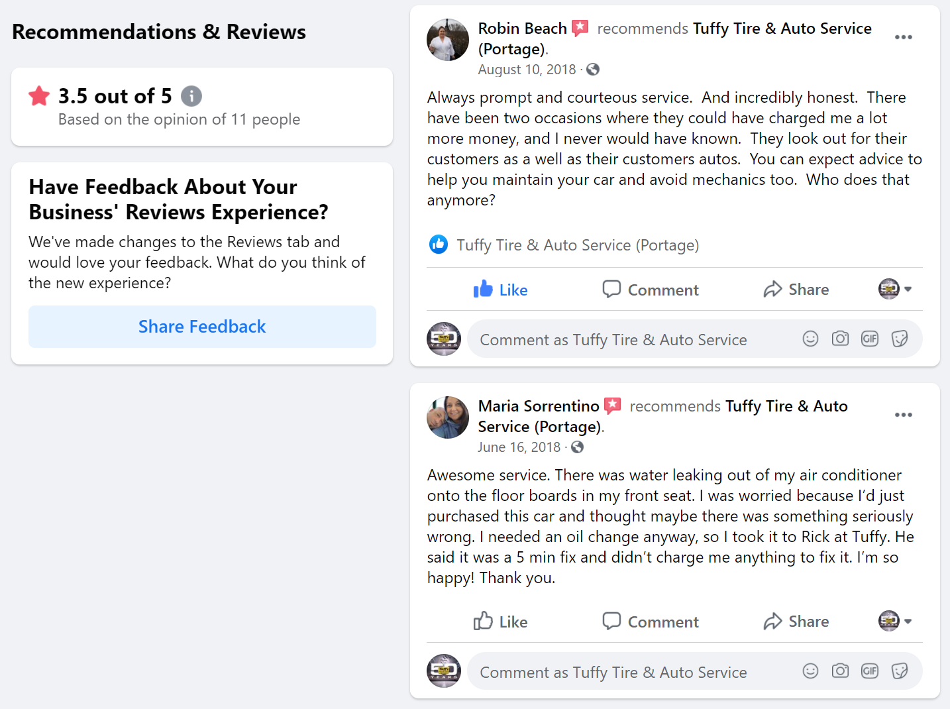Open the info icon beside 3.5 out of 5
Screen dimensions: 950x709
(191, 96)
